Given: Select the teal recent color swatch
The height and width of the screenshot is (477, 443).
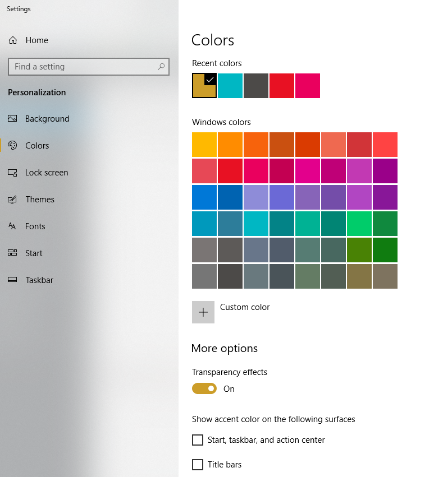Looking at the screenshot, I should (x=230, y=86).
